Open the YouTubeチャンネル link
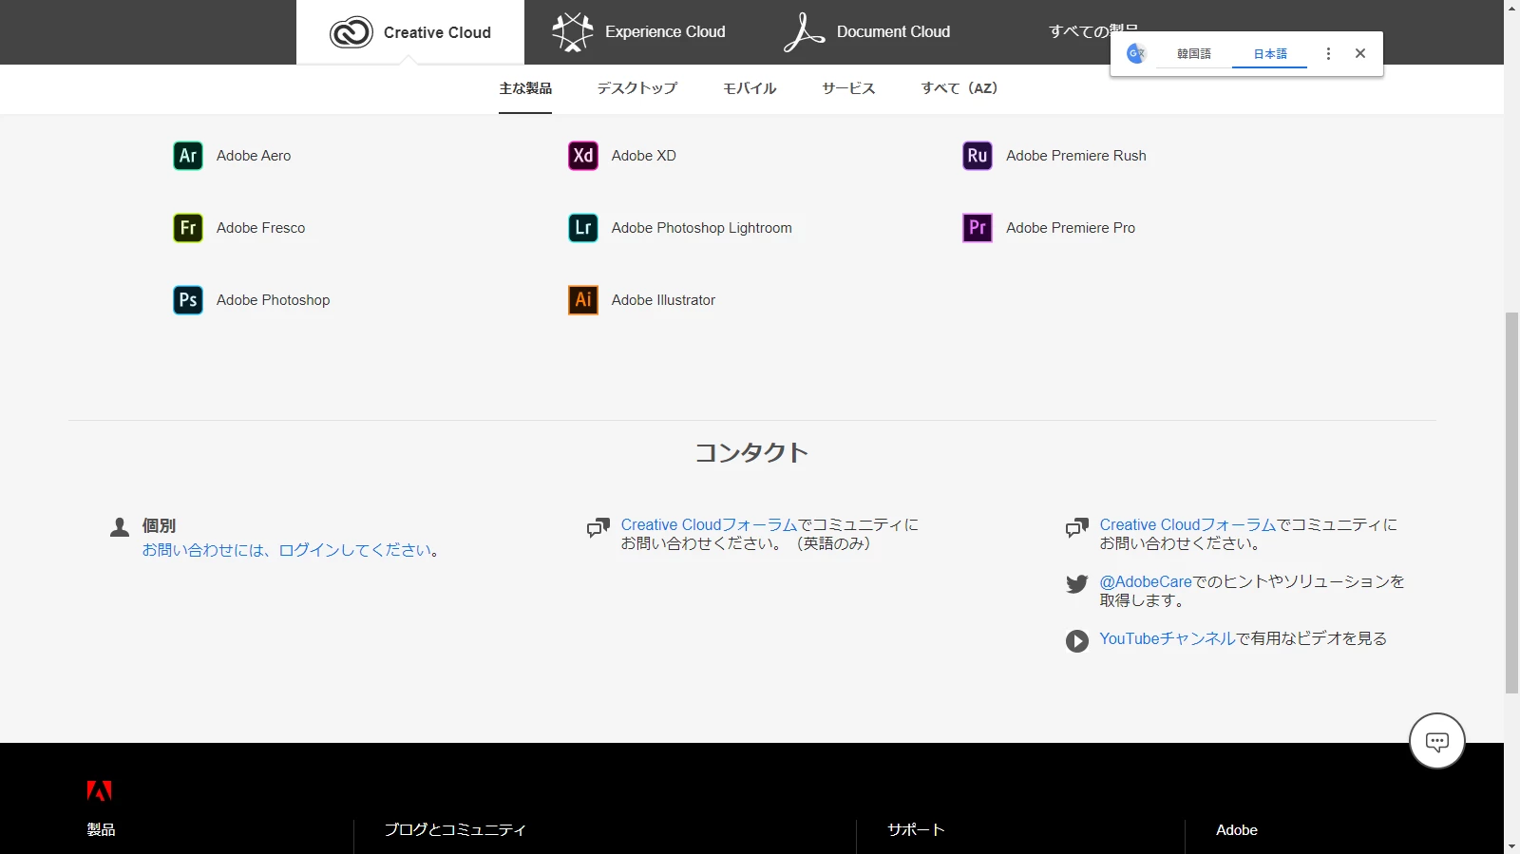1520x854 pixels. 1168,638
